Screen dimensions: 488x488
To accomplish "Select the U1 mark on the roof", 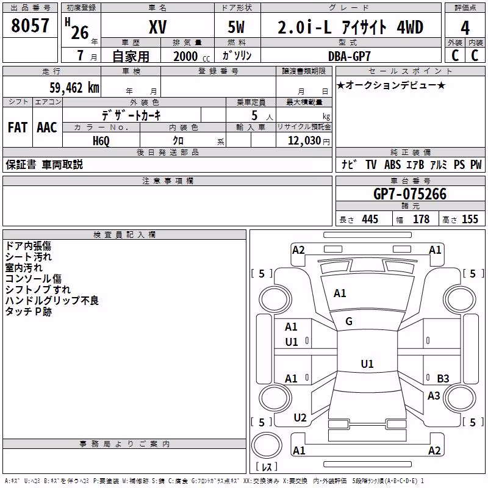I will [x=367, y=364].
